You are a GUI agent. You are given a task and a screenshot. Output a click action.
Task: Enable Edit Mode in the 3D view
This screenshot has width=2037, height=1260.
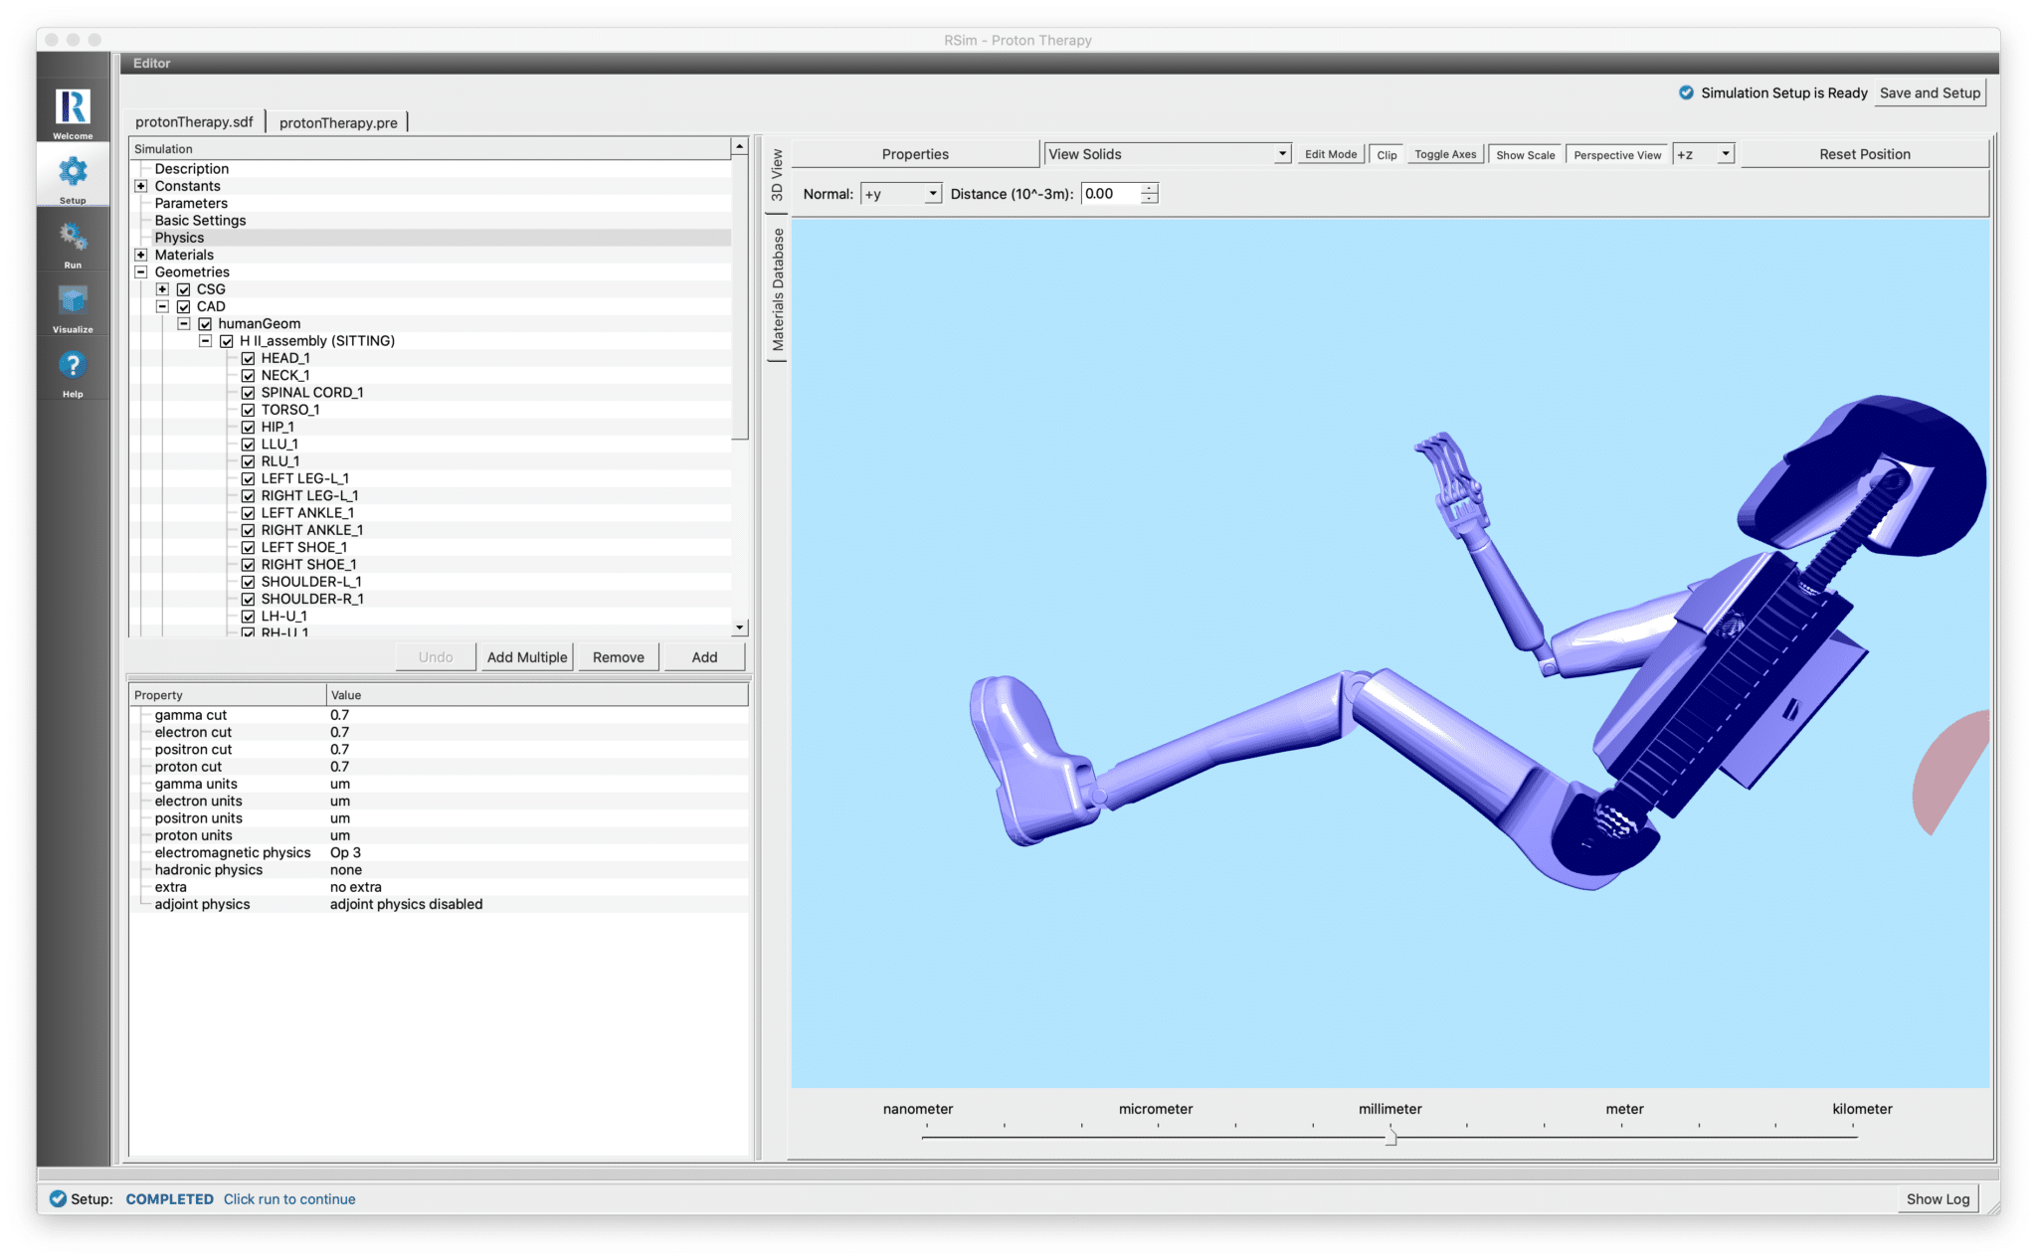click(1330, 154)
